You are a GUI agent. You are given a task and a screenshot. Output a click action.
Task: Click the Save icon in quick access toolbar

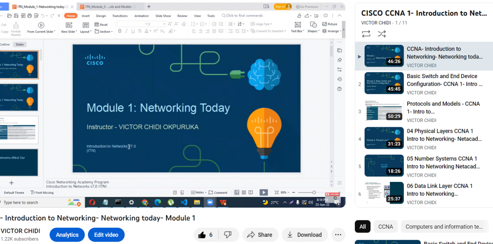click(16, 16)
